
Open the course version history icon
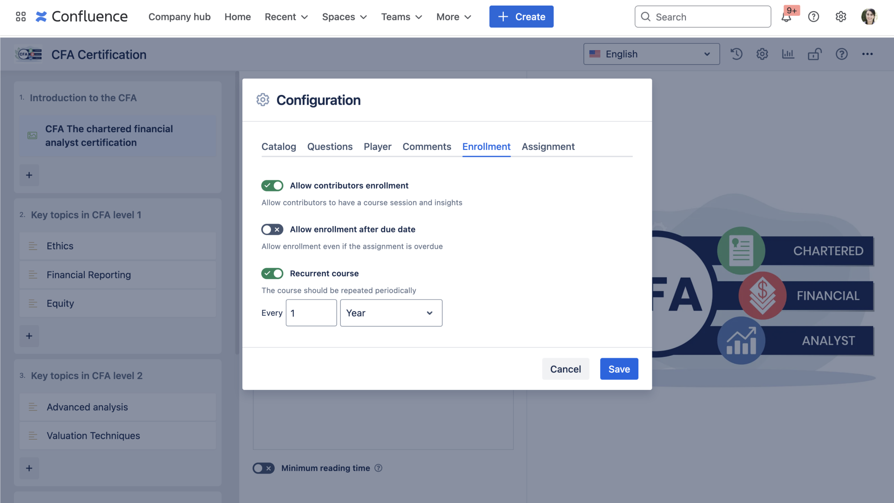pos(736,54)
